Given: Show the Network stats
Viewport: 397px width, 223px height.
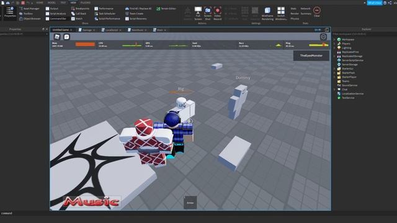Looking at the screenshot, I should [x=305, y=9].
